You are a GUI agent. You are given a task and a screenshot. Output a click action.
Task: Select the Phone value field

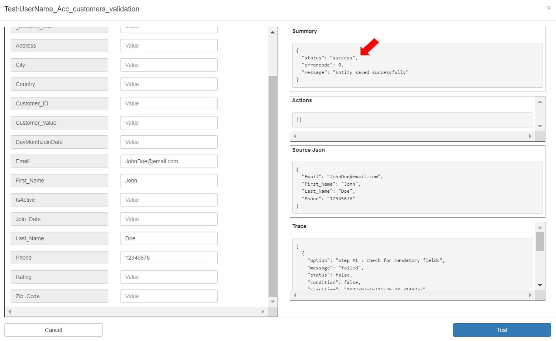click(169, 258)
